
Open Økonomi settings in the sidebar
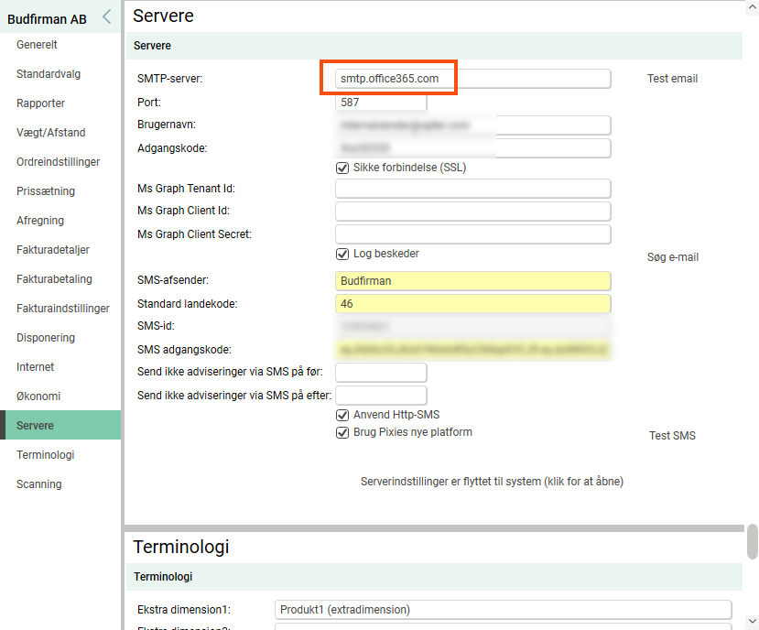(38, 396)
